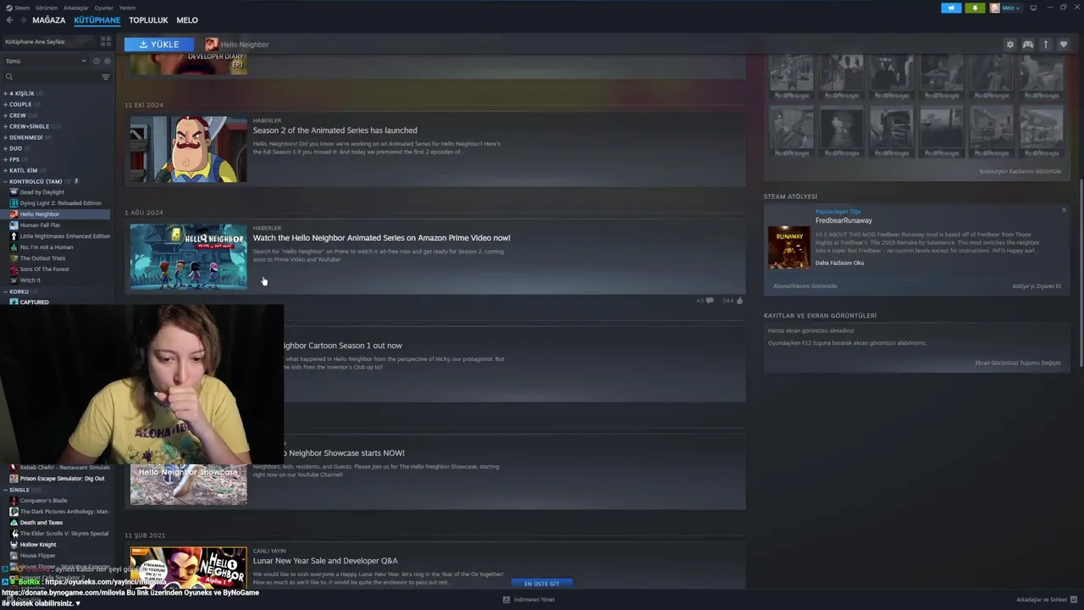This screenshot has width=1084, height=610.
Task: Open the Oyunlar menu
Action: tap(104, 8)
